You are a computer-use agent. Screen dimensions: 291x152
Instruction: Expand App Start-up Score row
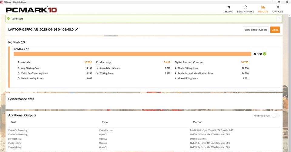pyautogui.click(x=19, y=68)
